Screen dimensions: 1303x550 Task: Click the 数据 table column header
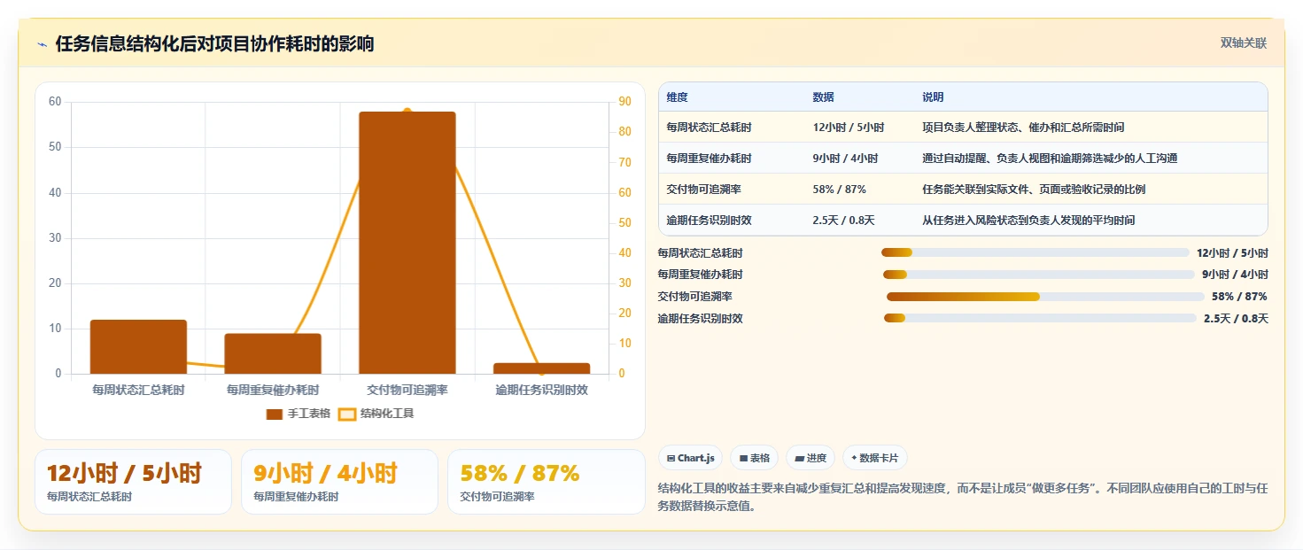823,97
